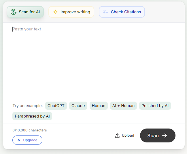Select the AI + Human example
187x154 pixels.
point(123,106)
